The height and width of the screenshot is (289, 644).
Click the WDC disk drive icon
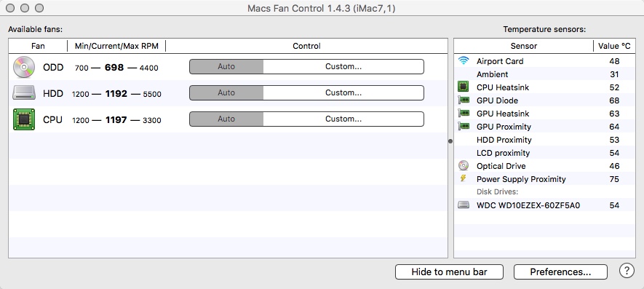coord(464,205)
